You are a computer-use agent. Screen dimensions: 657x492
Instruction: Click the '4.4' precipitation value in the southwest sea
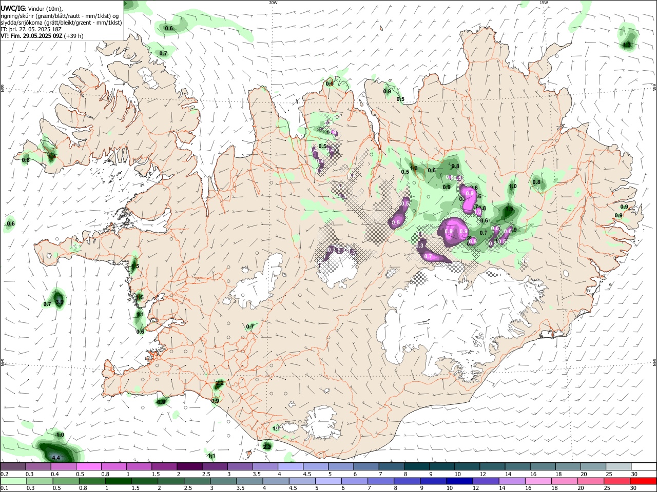click(x=56, y=458)
